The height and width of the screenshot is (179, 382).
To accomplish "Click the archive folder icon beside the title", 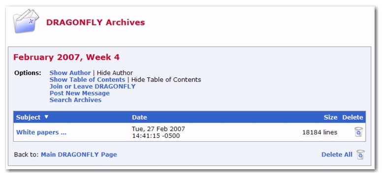I will tap(26, 21).
